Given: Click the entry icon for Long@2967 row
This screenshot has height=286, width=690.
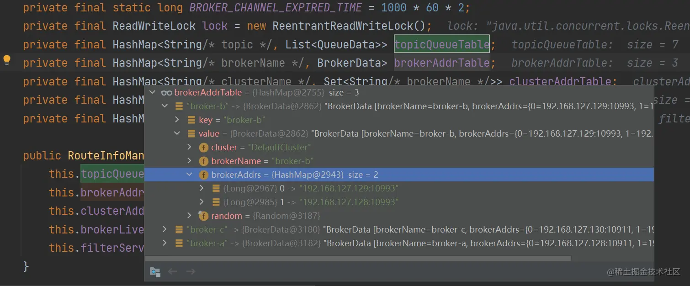Looking at the screenshot, I should pyautogui.click(x=216, y=189).
